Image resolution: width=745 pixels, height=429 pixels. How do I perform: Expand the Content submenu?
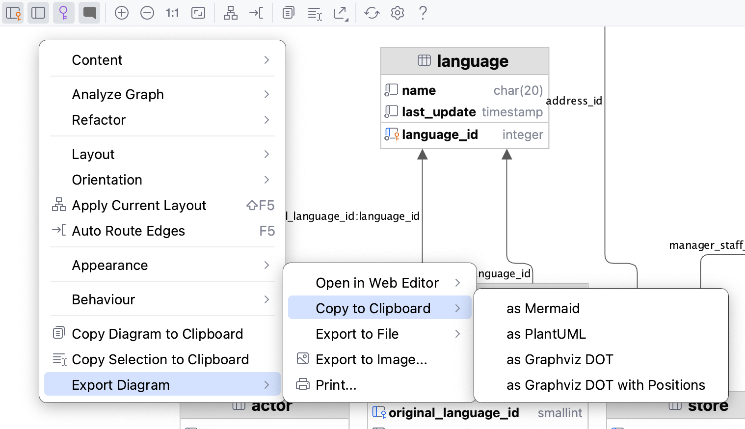pos(162,60)
